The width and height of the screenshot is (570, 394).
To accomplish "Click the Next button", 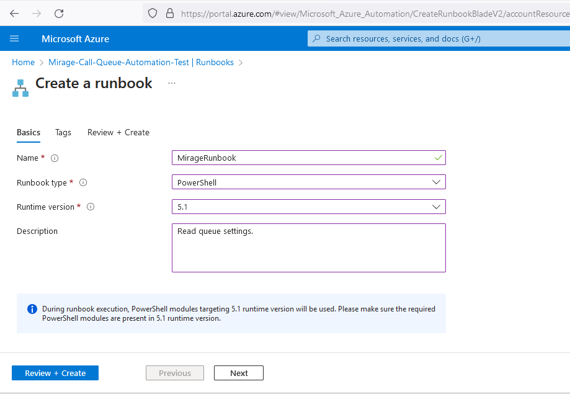I will 238,373.
